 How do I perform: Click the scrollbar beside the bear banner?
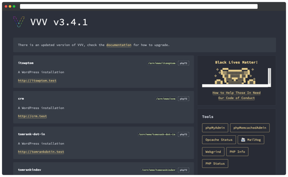click(269, 76)
